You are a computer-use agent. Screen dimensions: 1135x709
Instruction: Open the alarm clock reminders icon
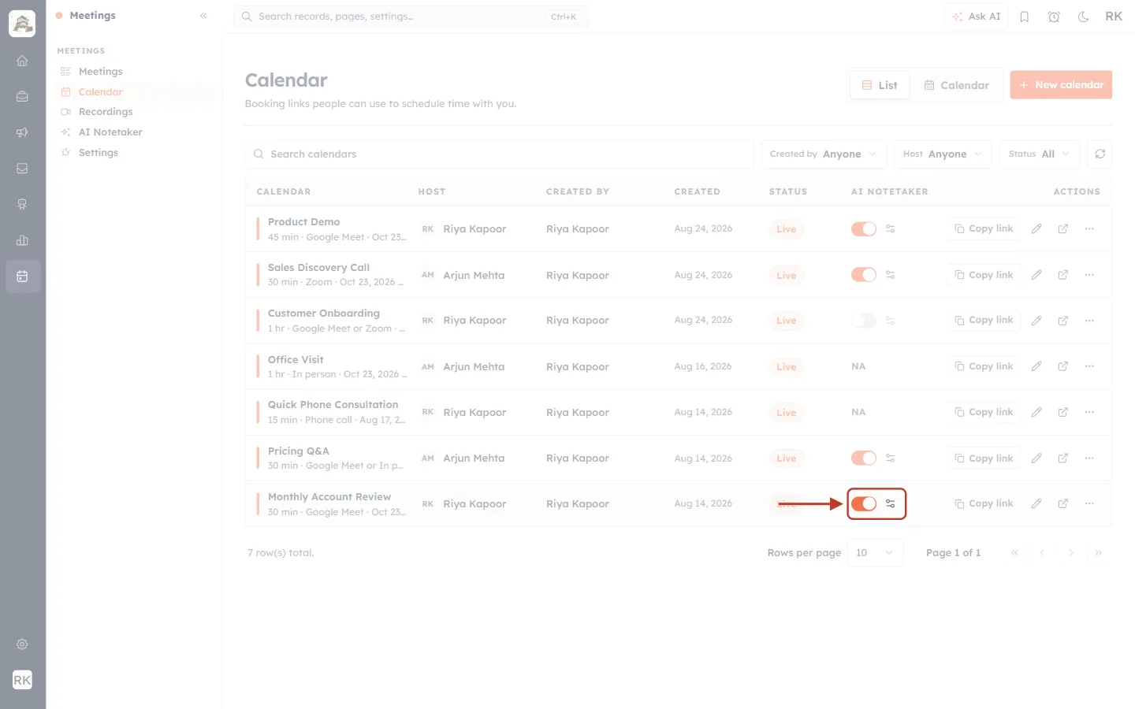click(x=1054, y=17)
